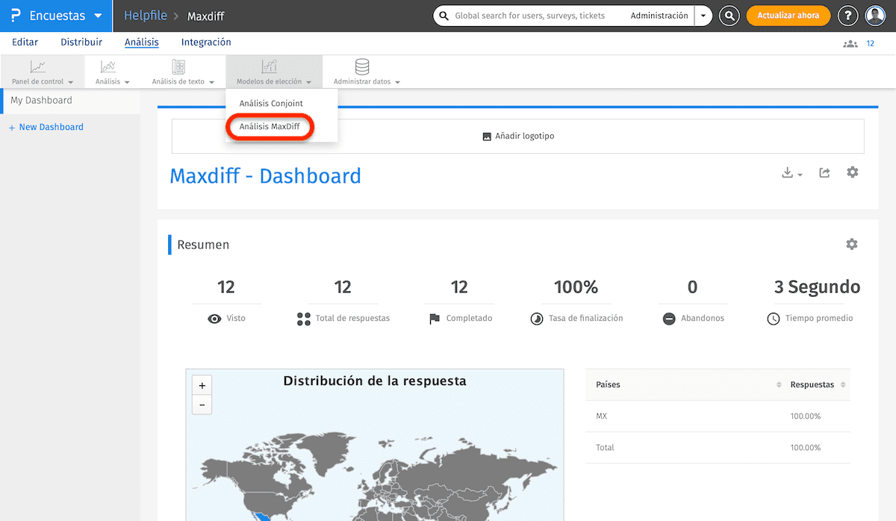Sort the table by Respuestas column
Image resolution: width=896 pixels, height=521 pixels.
click(817, 384)
